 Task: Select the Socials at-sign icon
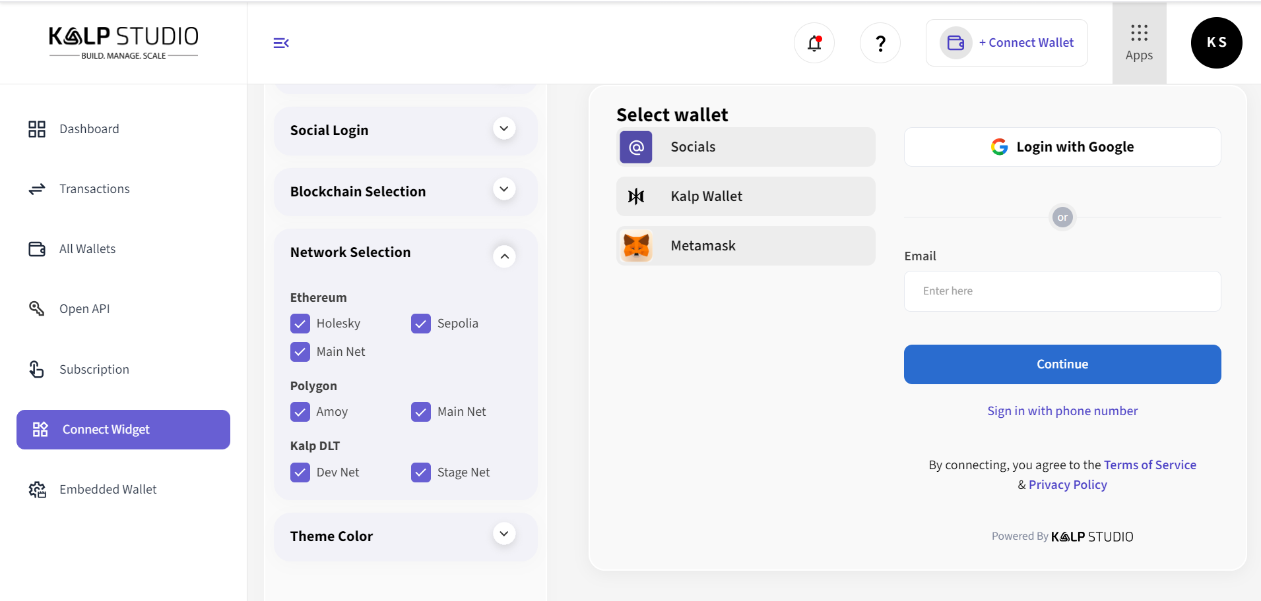point(636,147)
